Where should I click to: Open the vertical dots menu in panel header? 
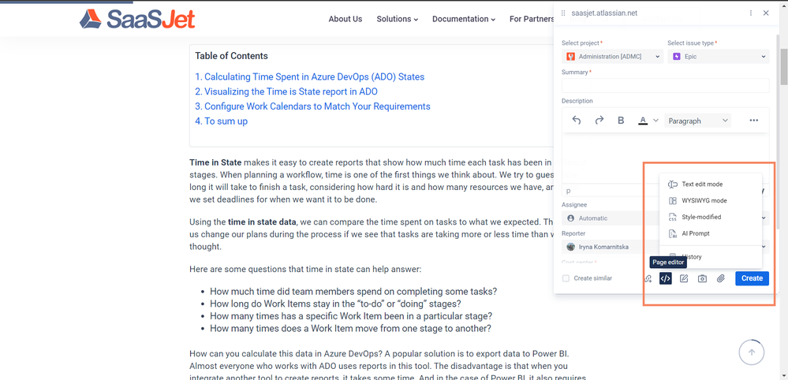(751, 13)
